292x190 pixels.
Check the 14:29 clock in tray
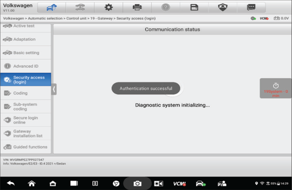[x=284, y=183]
